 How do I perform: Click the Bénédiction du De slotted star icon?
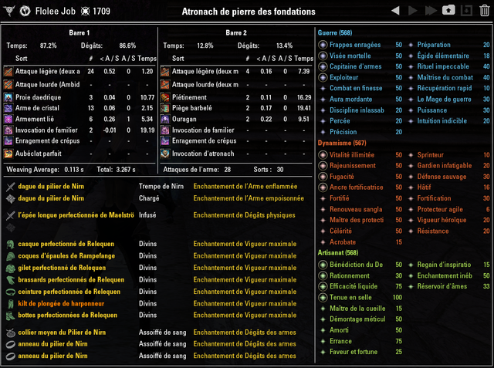[323, 265]
